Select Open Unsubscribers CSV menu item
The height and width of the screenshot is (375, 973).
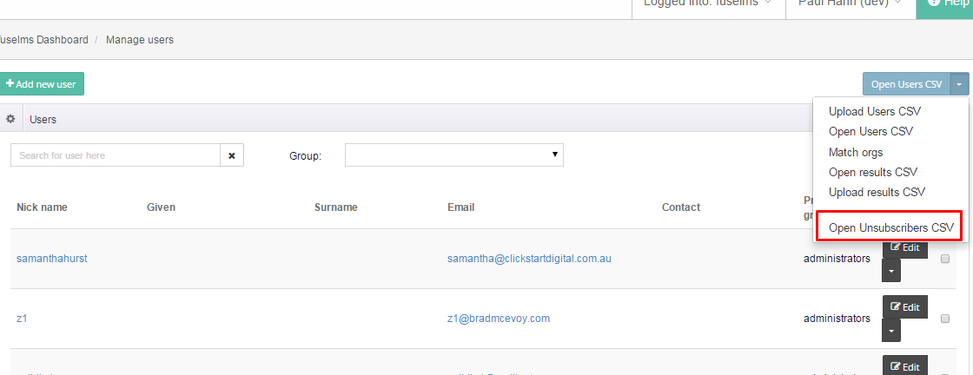click(x=890, y=227)
